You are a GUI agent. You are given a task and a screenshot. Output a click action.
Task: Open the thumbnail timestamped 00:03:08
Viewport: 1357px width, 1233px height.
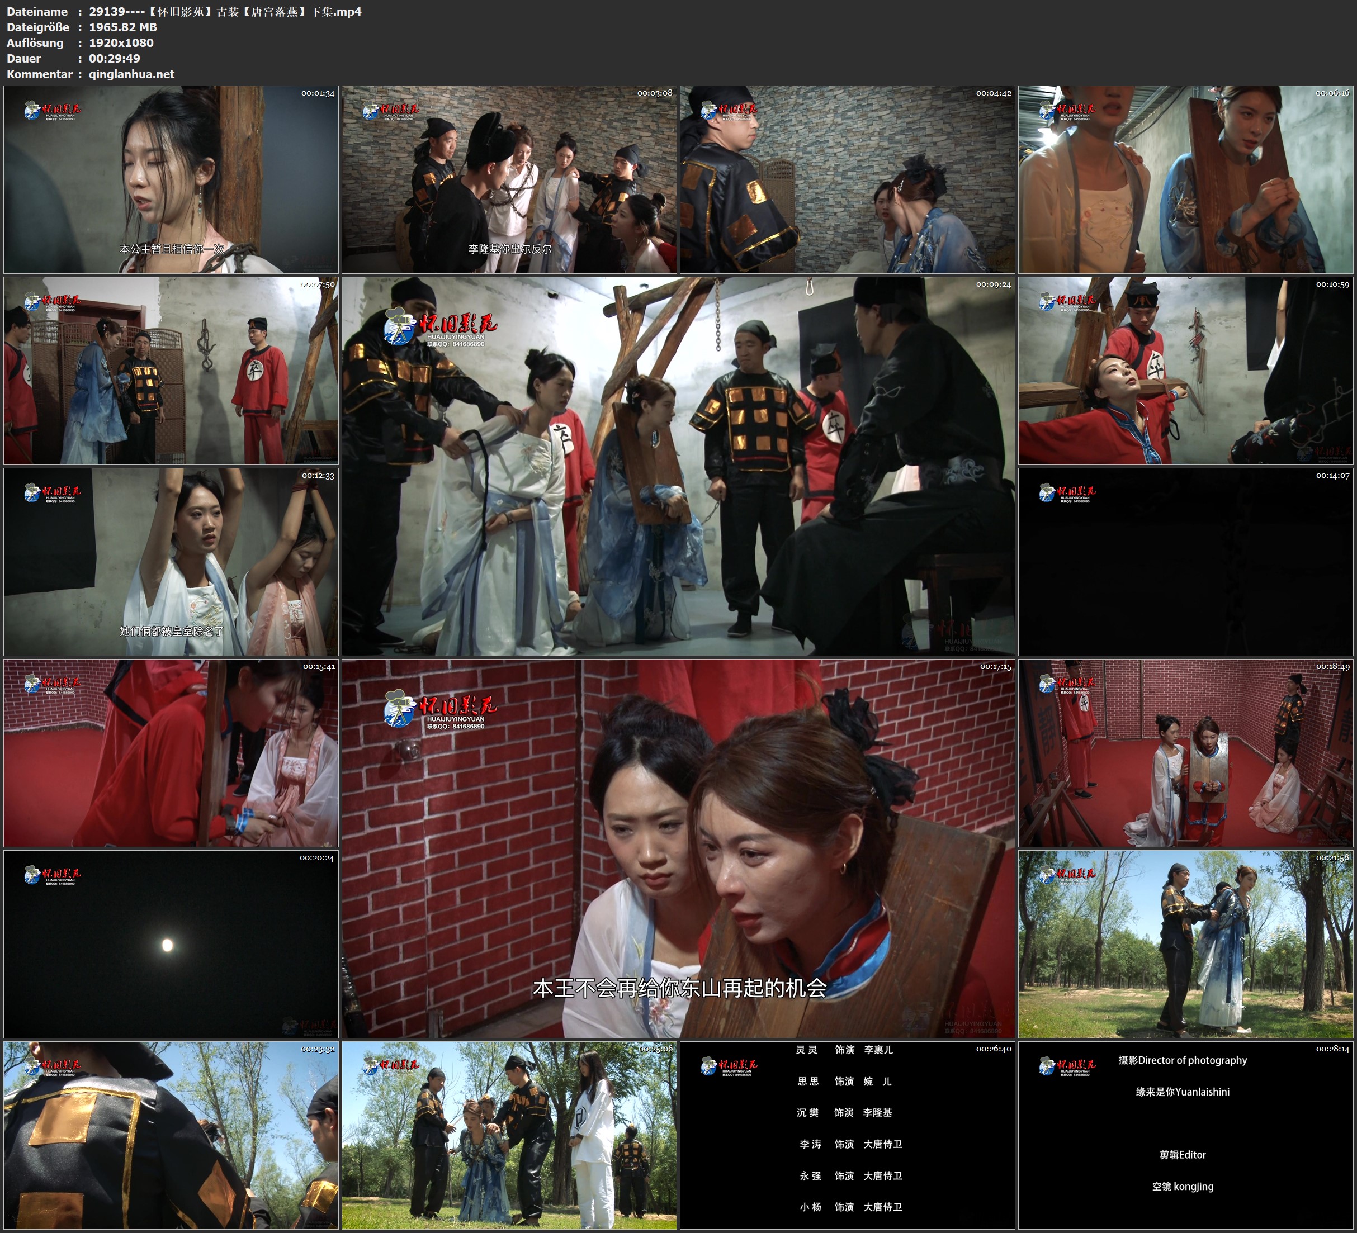click(x=509, y=179)
